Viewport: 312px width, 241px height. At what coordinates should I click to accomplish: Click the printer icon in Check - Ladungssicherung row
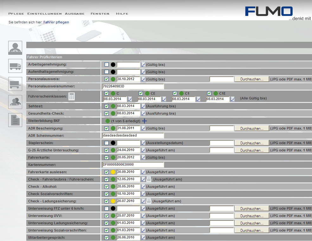coord(148,201)
